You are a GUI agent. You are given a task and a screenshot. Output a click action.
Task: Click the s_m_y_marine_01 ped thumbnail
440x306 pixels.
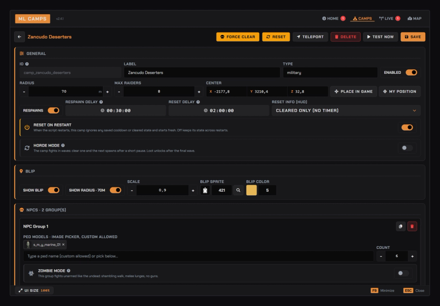click(x=28, y=245)
